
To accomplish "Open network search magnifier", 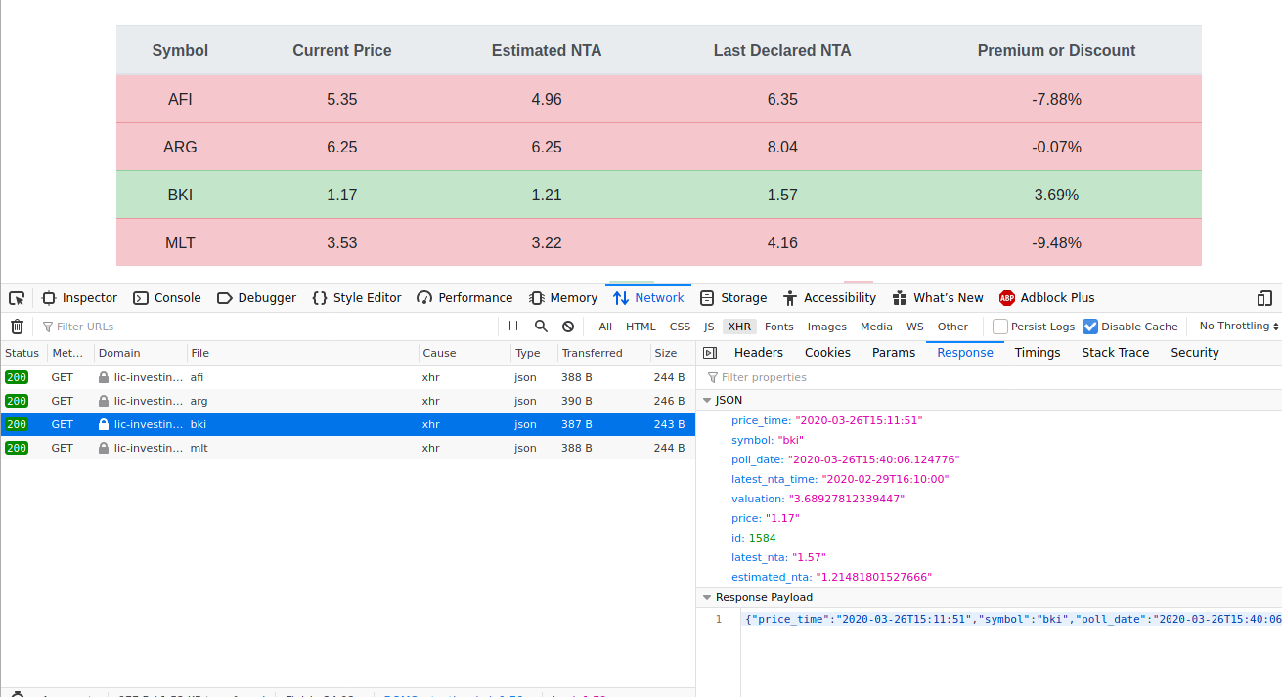I will click(541, 327).
